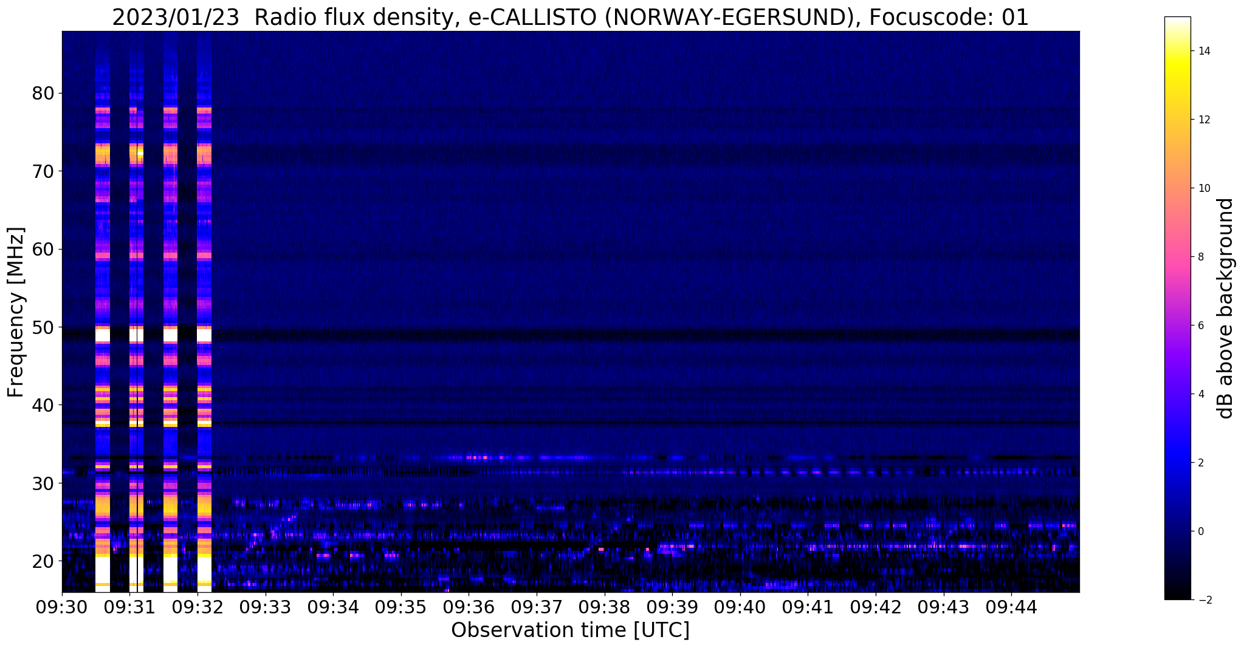This screenshot has height=648, width=1244.
Task: Select the 'Frequency [MHz]' y-axis label
Action: tap(16, 312)
